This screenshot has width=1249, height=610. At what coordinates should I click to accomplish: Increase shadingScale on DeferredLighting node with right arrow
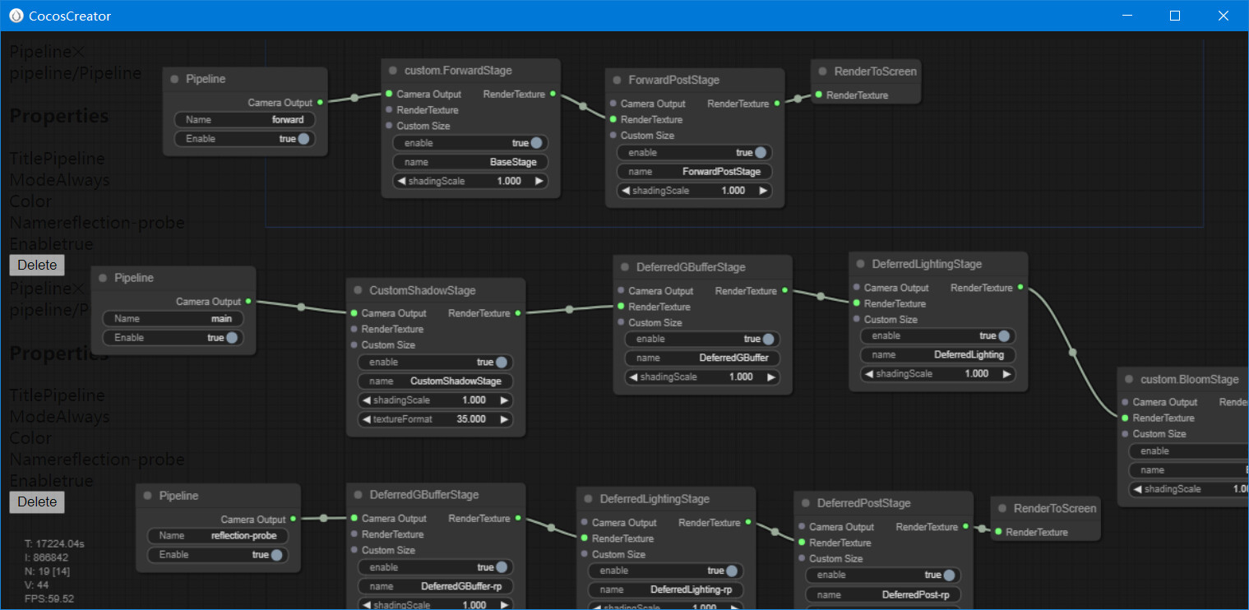pyautogui.click(x=1006, y=374)
